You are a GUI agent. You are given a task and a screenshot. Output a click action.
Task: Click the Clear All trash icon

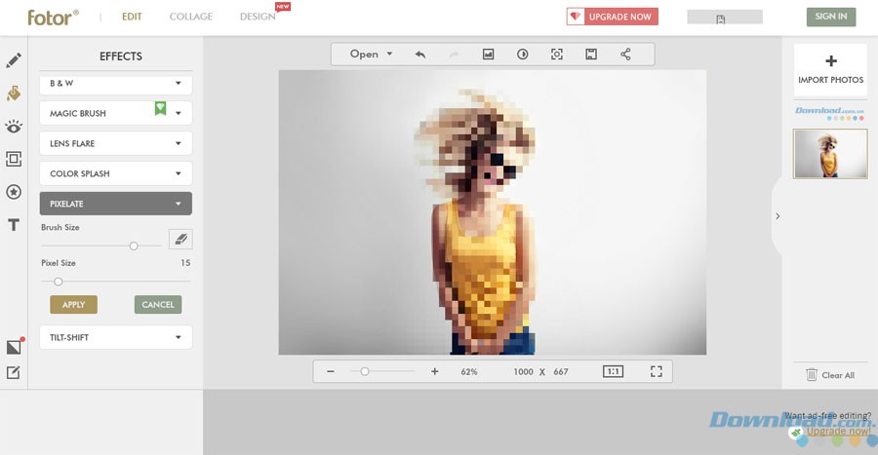(812, 374)
